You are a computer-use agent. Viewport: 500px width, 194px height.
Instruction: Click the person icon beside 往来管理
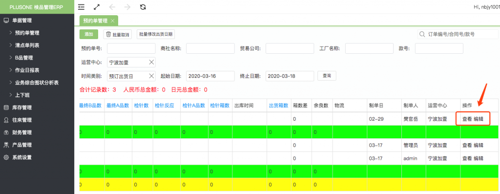(6, 120)
